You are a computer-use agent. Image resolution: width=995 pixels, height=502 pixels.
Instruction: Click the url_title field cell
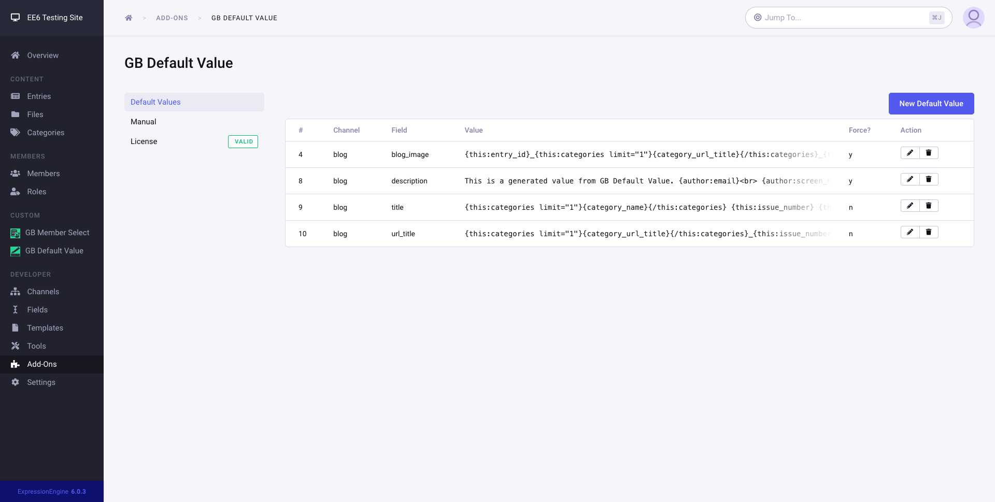pyautogui.click(x=403, y=234)
